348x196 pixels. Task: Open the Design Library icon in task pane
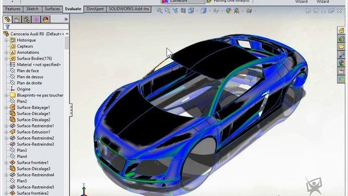[x=341, y=39]
